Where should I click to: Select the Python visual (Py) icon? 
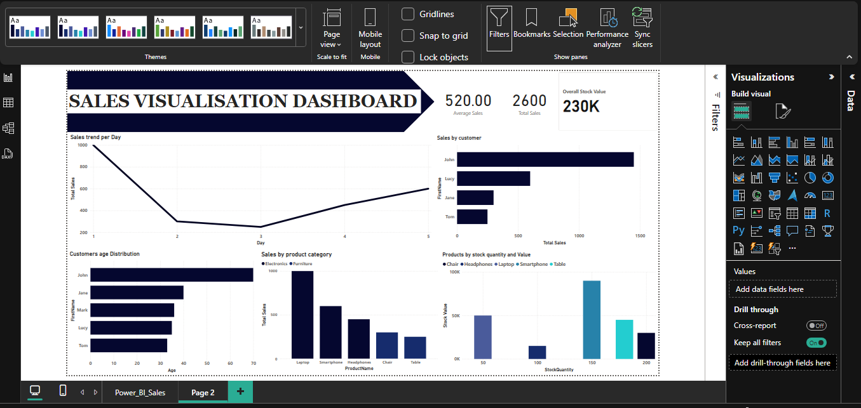[x=738, y=230]
